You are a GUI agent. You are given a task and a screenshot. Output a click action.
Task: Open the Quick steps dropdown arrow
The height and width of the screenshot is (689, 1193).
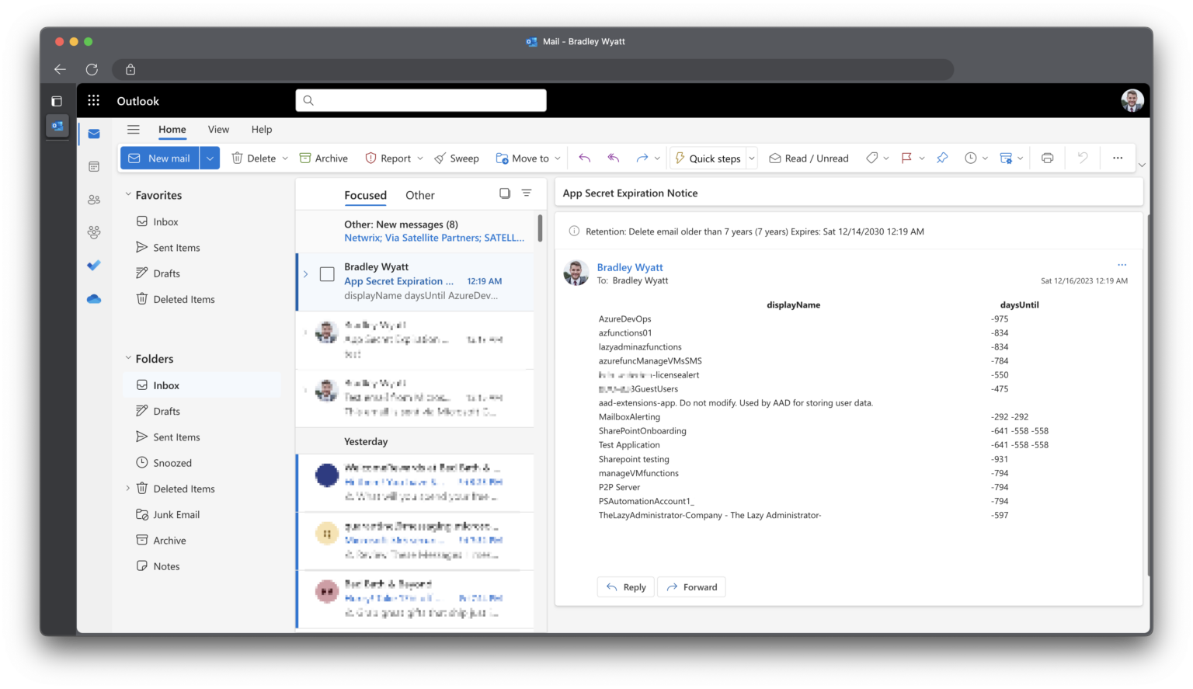coord(752,158)
